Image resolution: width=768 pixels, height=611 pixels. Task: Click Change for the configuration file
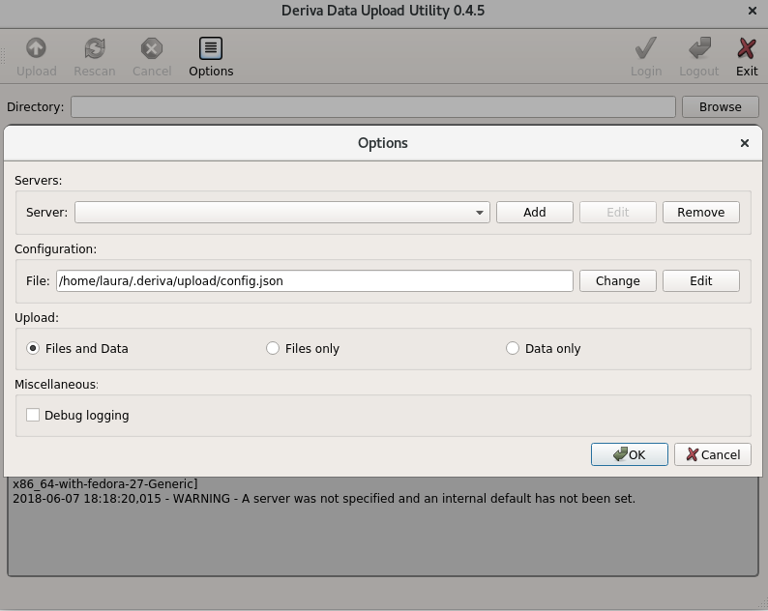click(x=618, y=280)
